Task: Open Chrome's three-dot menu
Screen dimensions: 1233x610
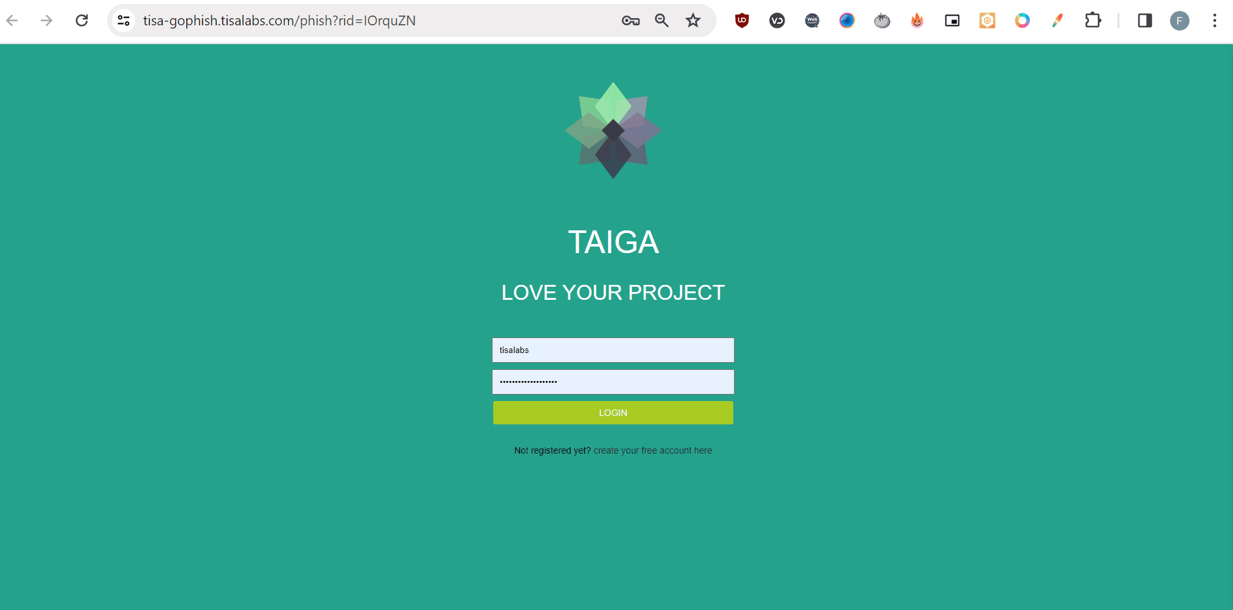Action: 1214,21
